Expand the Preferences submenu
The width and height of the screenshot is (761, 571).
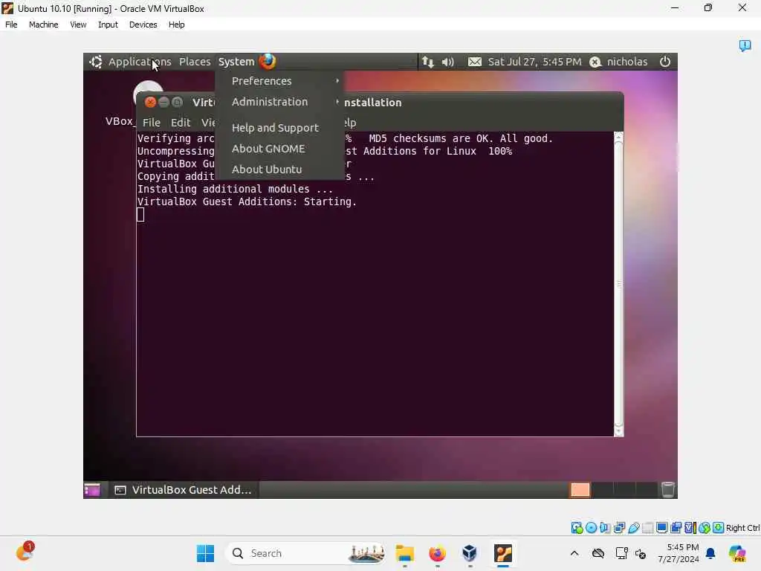tap(280, 81)
